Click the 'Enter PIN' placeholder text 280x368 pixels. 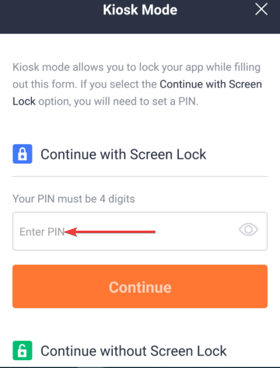pyautogui.click(x=42, y=232)
